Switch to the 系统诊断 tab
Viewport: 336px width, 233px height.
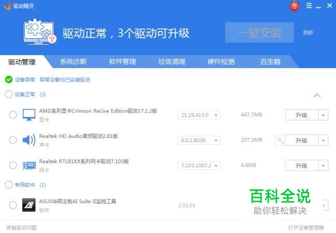coord(73,61)
